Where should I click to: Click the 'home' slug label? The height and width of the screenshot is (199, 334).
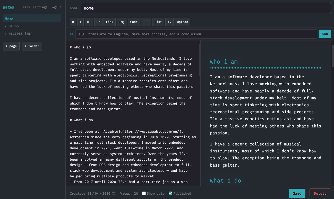(x=74, y=8)
